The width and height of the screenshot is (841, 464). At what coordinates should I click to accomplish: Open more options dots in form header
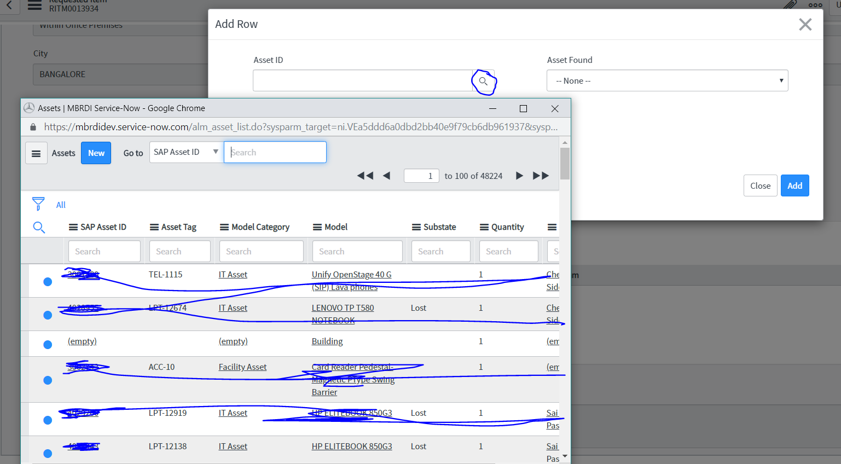coord(815,5)
